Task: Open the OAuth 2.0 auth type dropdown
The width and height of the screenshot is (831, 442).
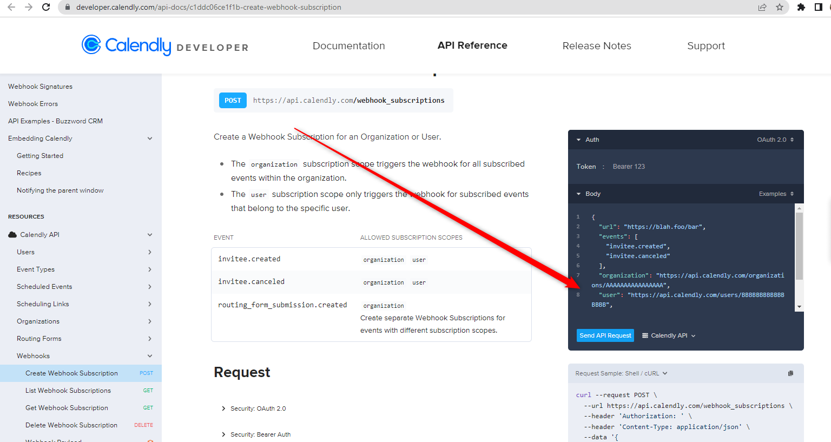Action: 775,140
